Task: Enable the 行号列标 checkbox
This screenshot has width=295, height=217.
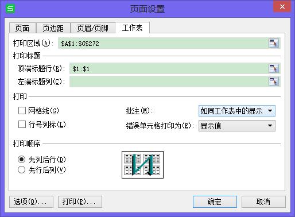Action: click(22, 125)
